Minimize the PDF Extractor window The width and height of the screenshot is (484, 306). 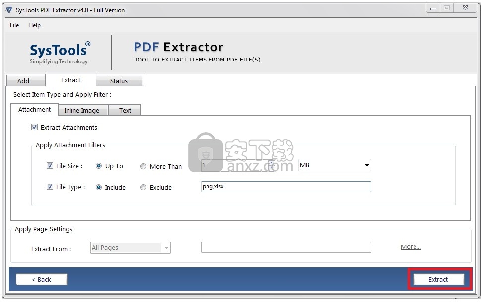pos(433,8)
